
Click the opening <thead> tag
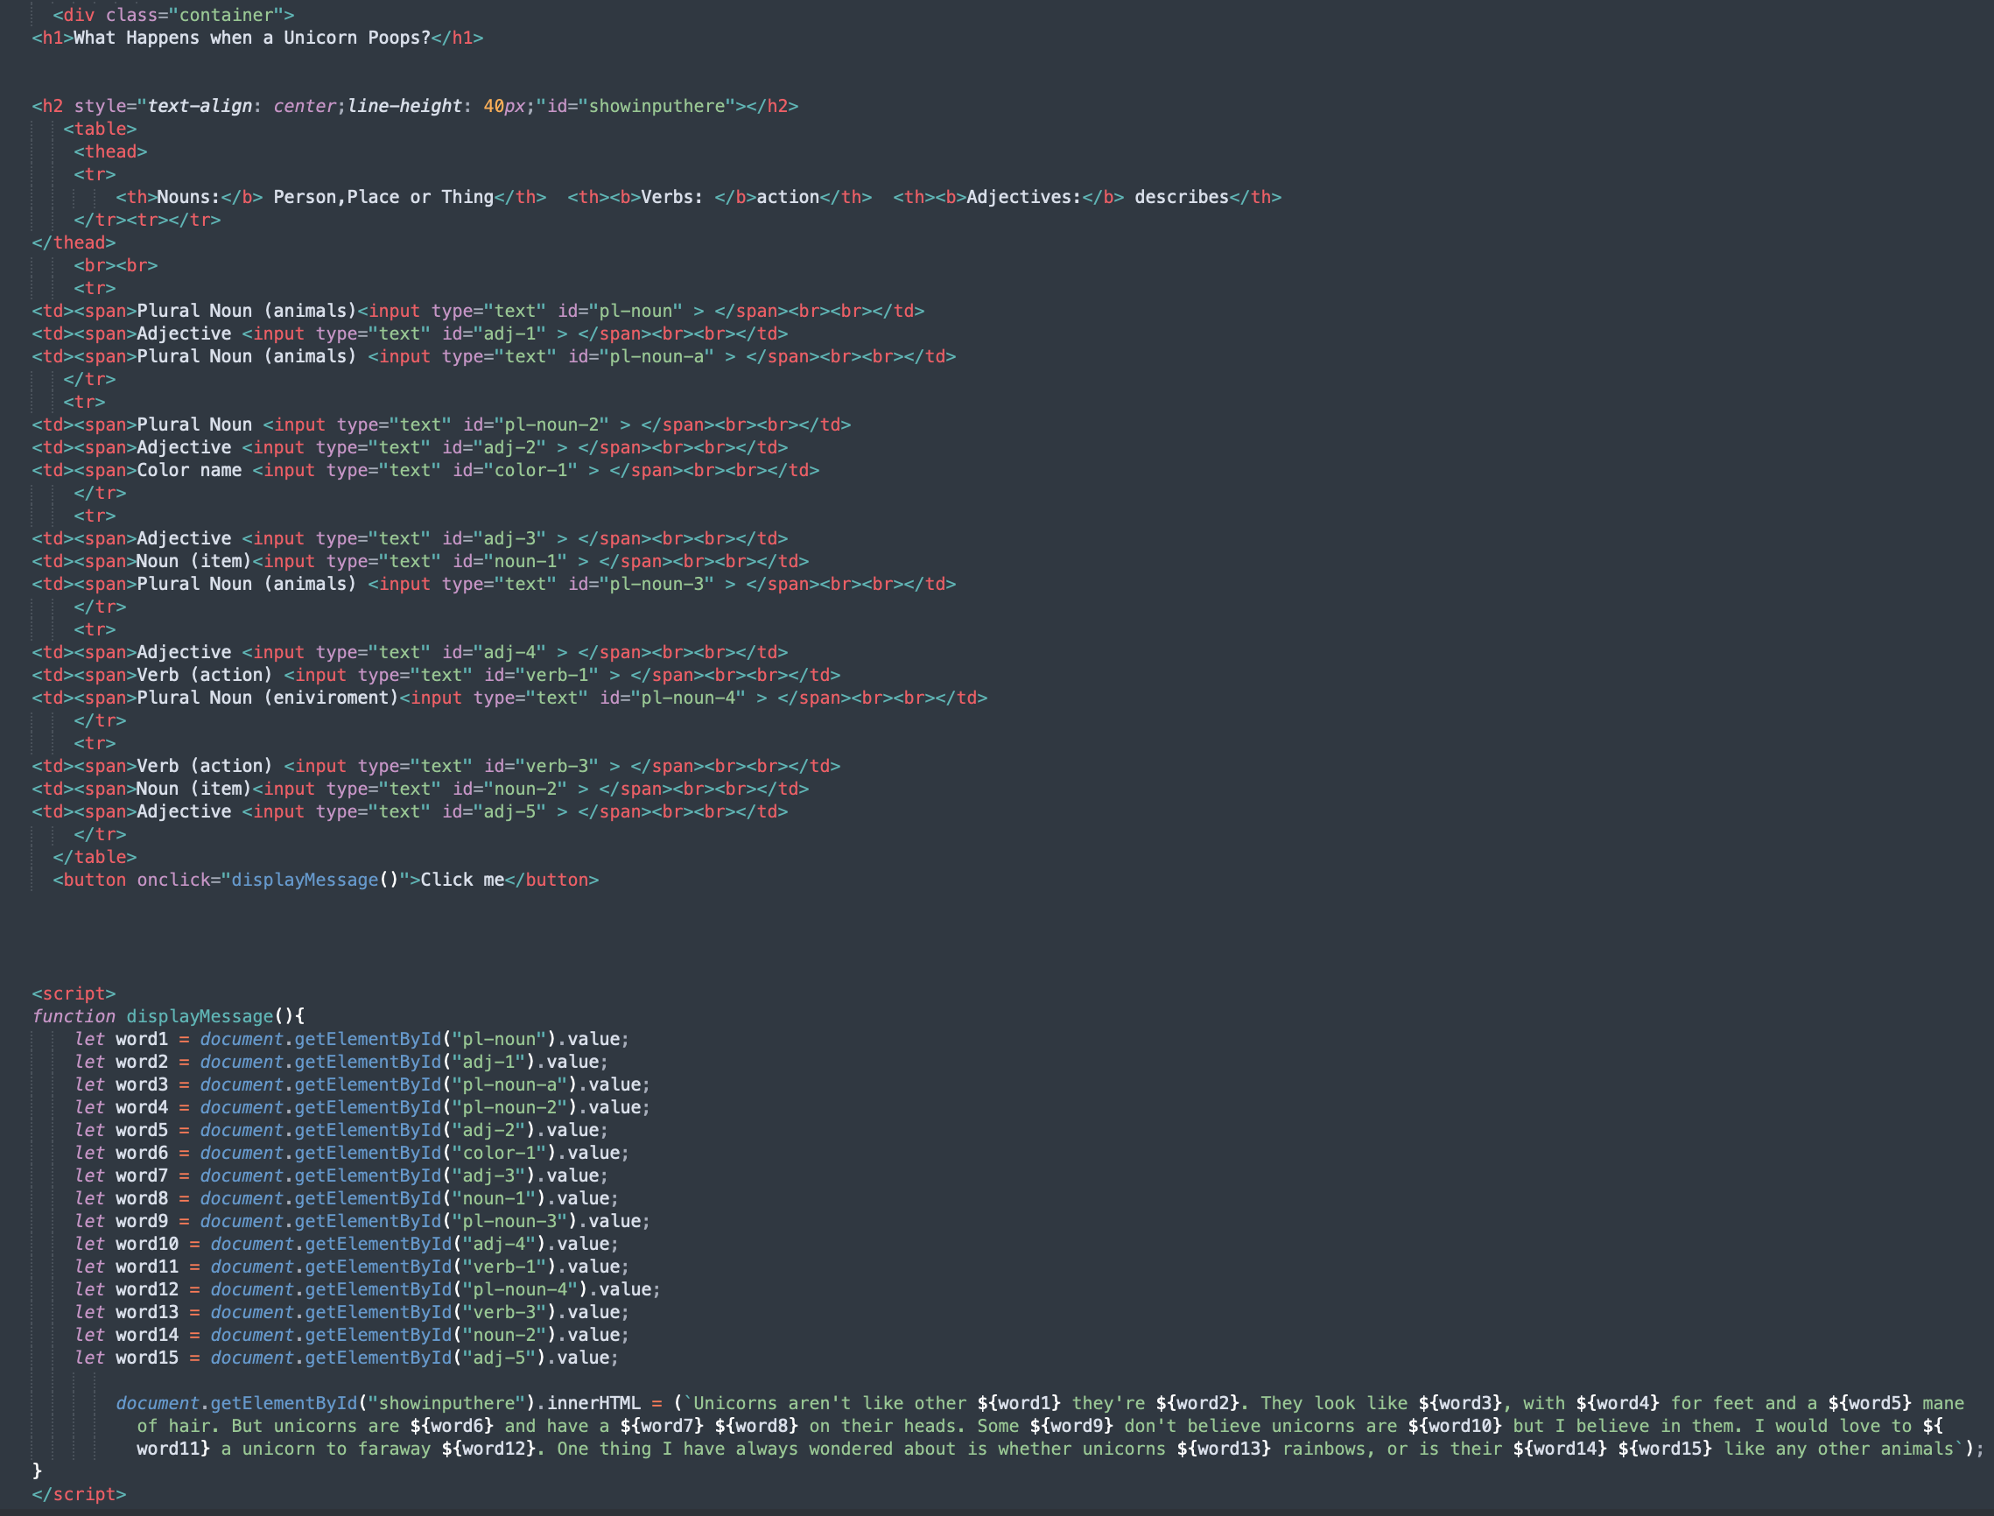pyautogui.click(x=110, y=151)
